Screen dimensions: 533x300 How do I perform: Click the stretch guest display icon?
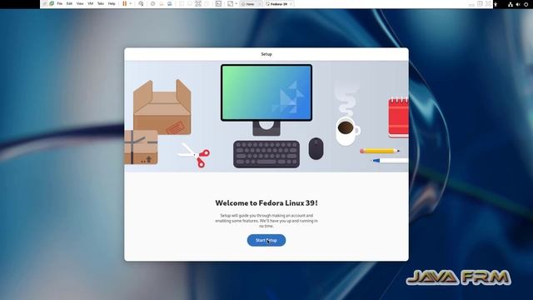(230, 3)
